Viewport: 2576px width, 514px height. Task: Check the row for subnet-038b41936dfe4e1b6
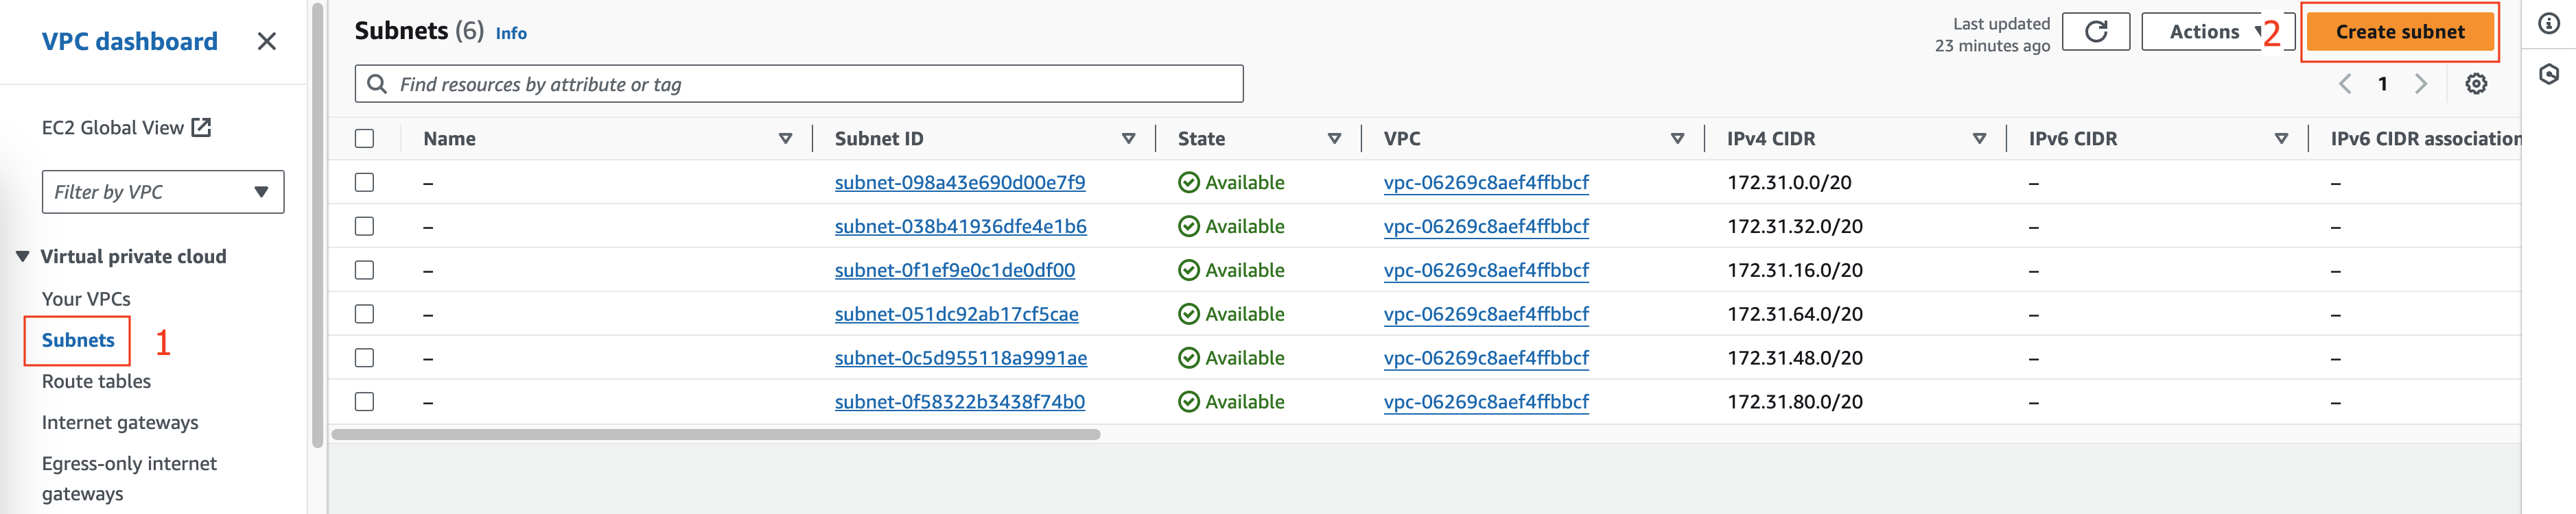point(365,227)
